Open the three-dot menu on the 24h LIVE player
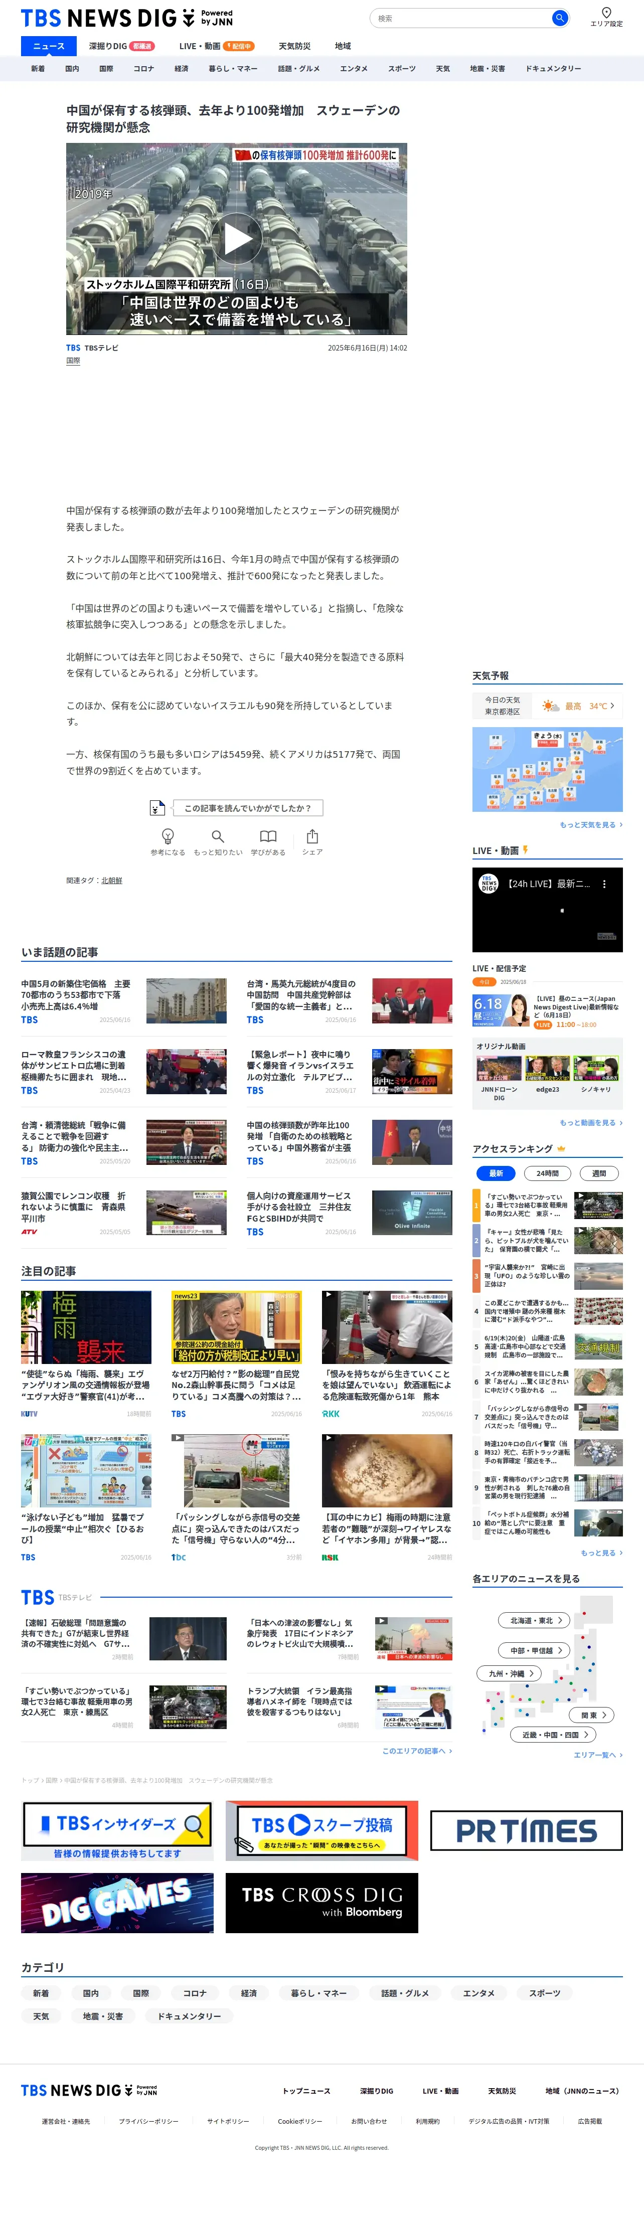This screenshot has height=2218, width=644. point(604,884)
